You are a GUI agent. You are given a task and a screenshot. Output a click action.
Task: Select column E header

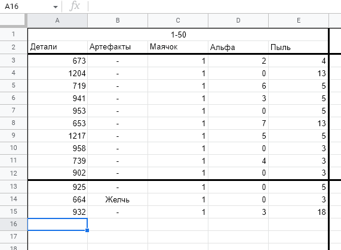[x=299, y=21]
